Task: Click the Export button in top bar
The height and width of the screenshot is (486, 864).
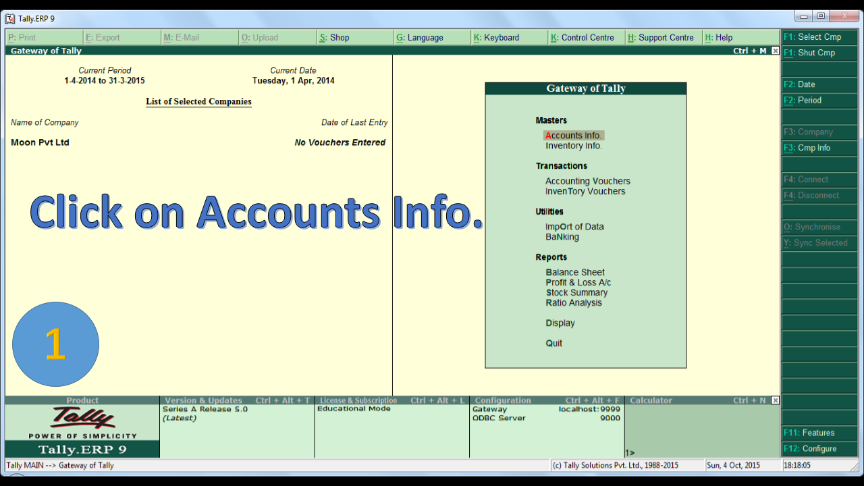Action: [x=122, y=38]
